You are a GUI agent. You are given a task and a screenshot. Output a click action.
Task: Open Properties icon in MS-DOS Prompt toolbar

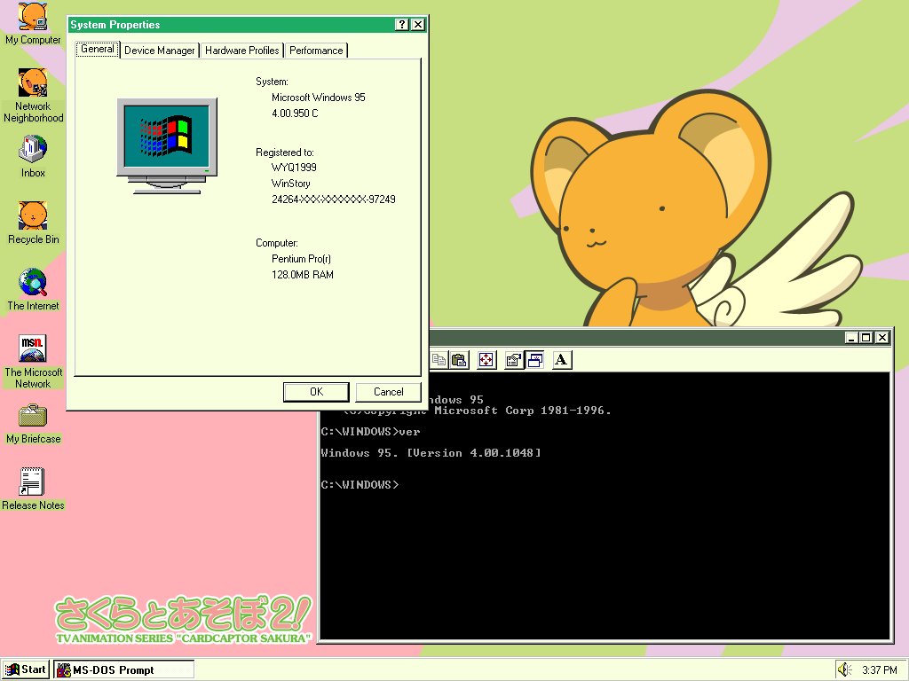click(x=514, y=360)
